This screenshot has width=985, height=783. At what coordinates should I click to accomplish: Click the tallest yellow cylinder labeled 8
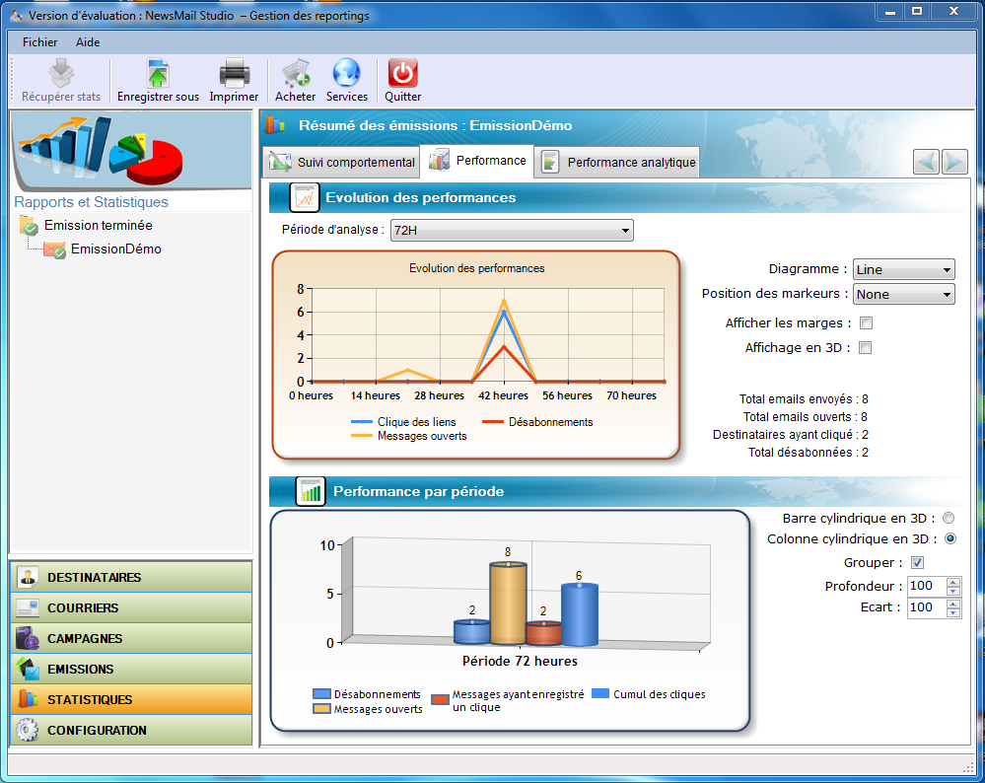508,604
